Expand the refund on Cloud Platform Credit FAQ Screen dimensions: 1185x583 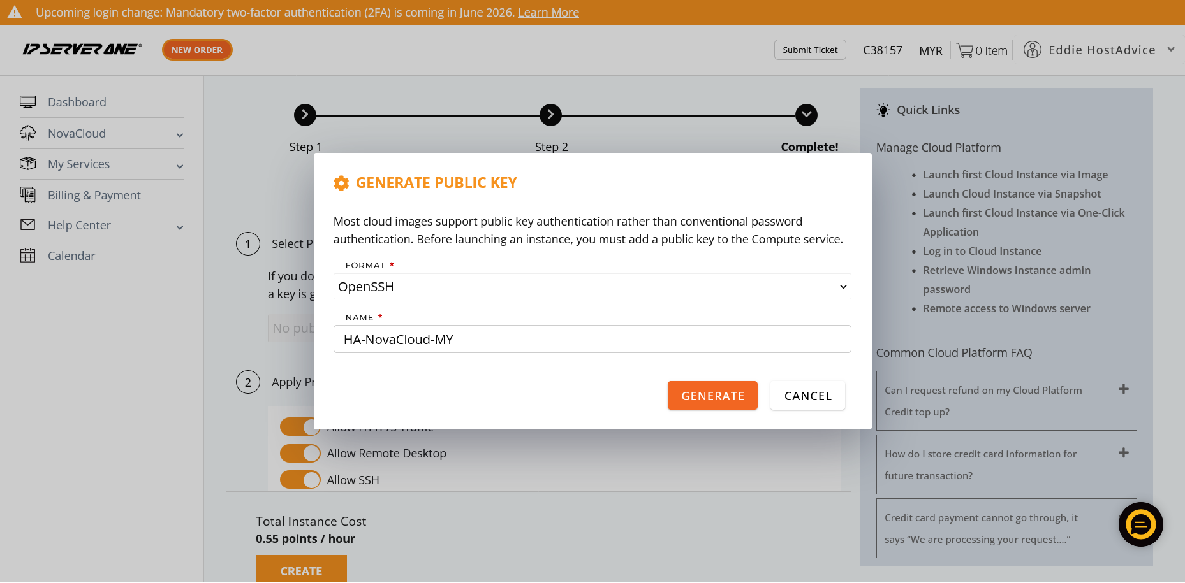pyautogui.click(x=1006, y=401)
